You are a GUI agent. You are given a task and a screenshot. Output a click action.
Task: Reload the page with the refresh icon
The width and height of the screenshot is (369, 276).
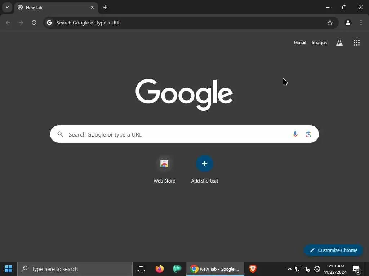(x=34, y=23)
